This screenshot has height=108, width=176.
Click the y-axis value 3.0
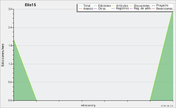click(10, 9)
